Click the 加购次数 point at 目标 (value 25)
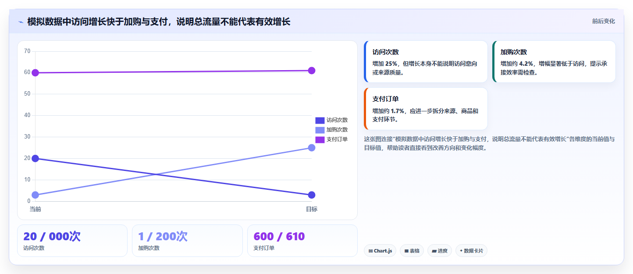Viewport: 633px width, 274px height. point(312,148)
